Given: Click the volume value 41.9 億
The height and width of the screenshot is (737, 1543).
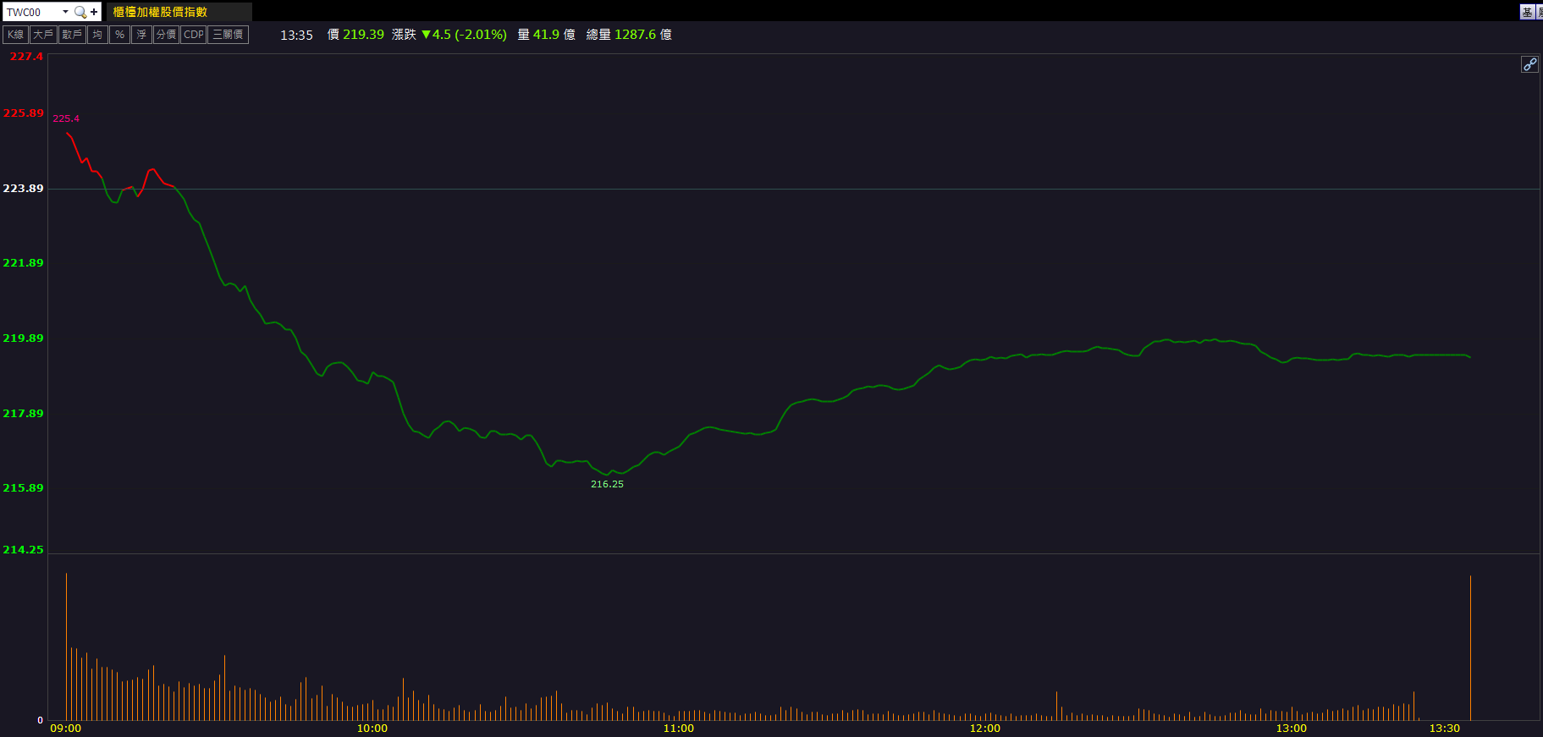Looking at the screenshot, I should coord(554,35).
